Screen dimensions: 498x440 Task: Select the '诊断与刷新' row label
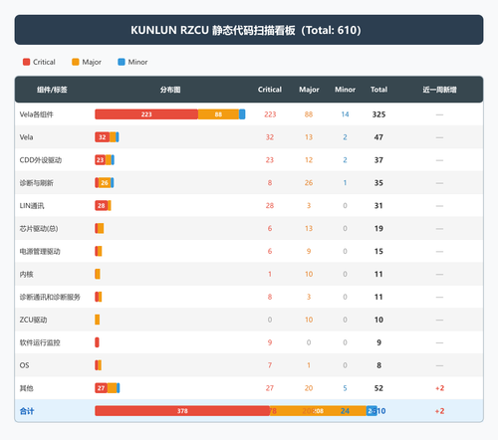[x=36, y=183]
